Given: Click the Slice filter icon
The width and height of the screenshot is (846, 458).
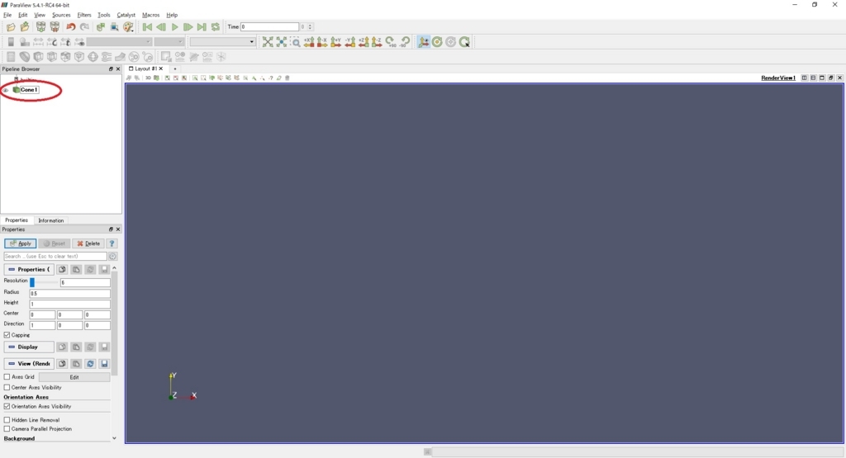Looking at the screenshot, I should tap(52, 57).
